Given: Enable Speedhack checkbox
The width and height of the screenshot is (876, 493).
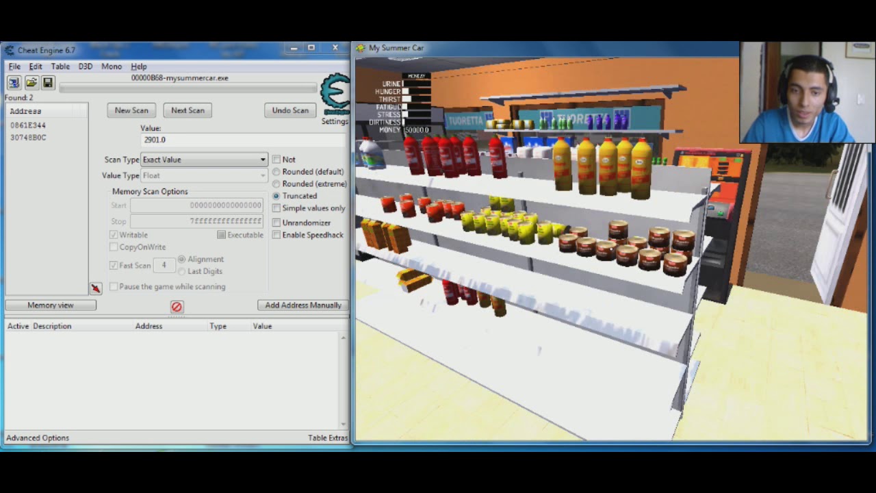Looking at the screenshot, I should coord(276,235).
